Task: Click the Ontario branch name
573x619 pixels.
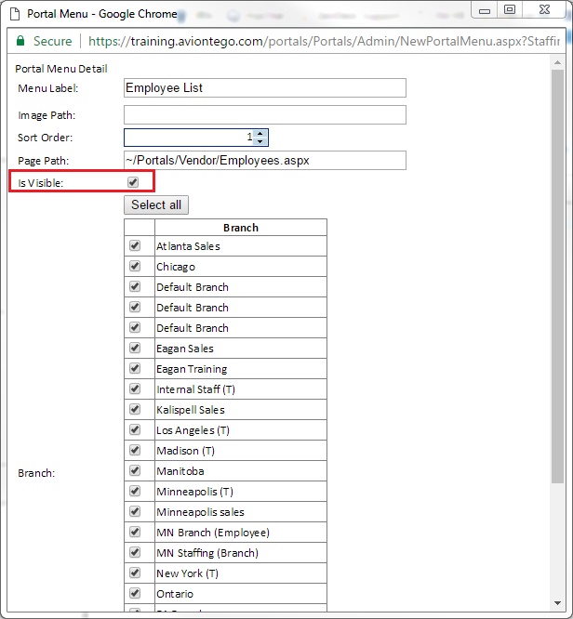Action: tap(175, 594)
